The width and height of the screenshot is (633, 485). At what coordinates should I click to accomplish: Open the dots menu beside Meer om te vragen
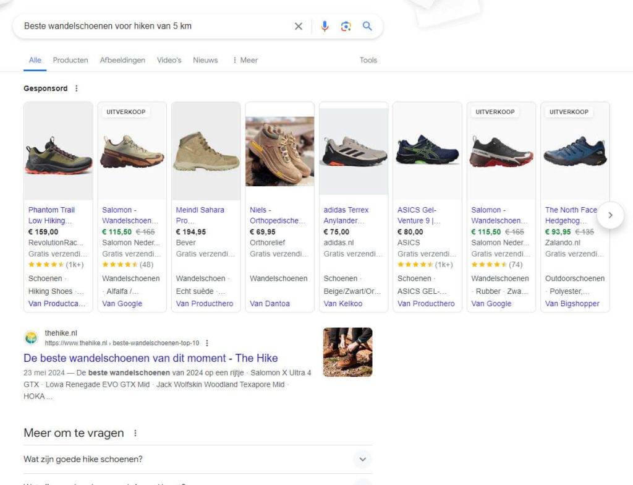click(x=135, y=433)
